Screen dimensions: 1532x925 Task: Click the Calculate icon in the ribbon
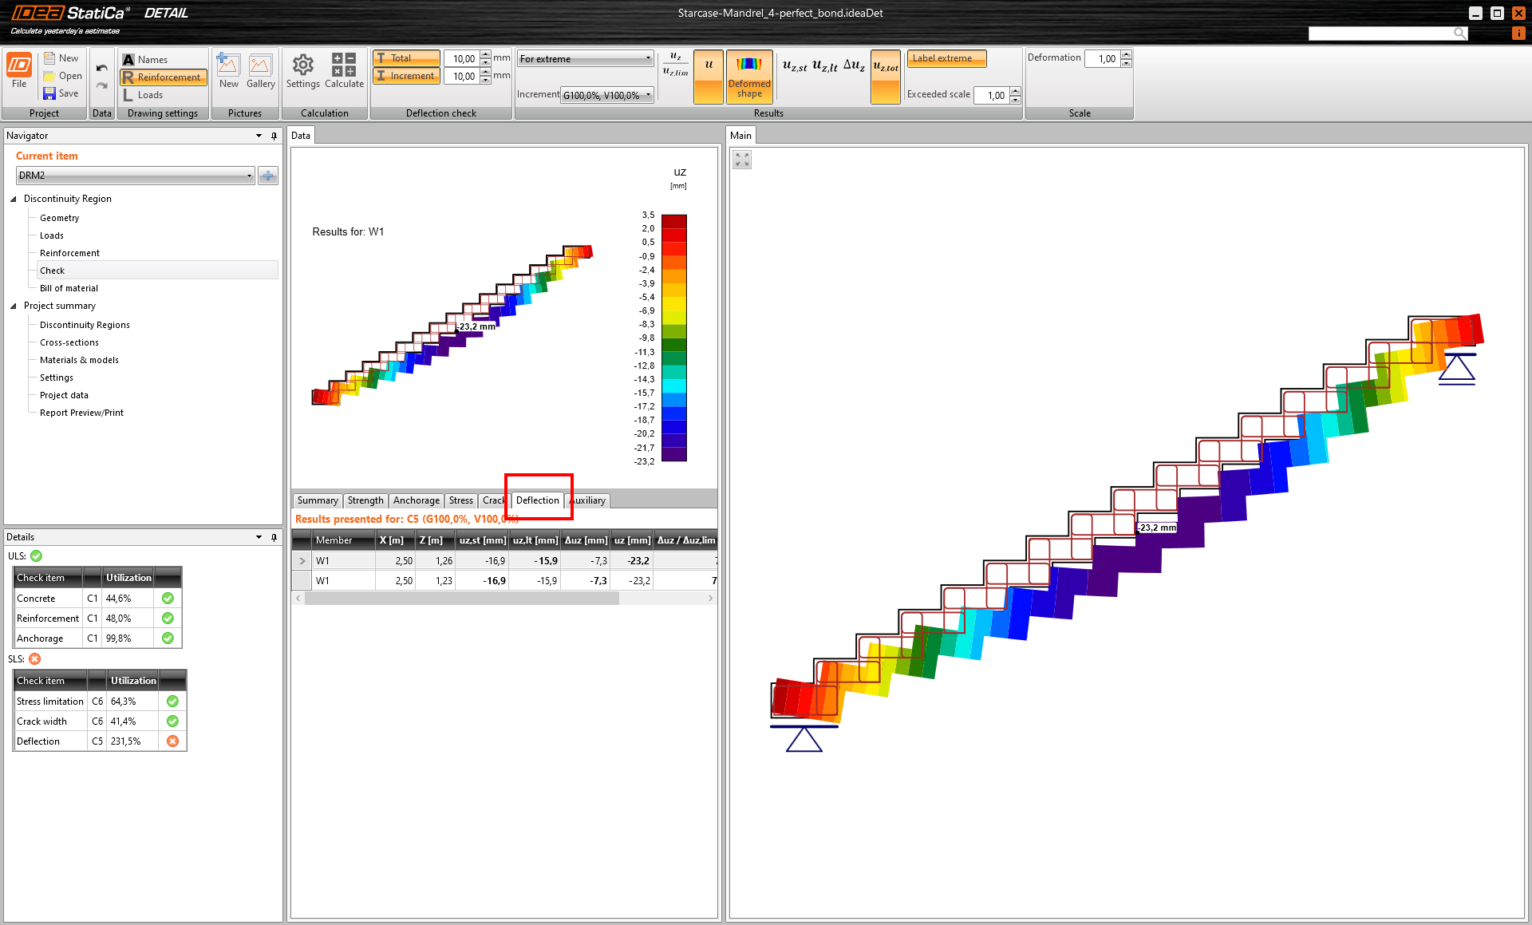pos(344,70)
